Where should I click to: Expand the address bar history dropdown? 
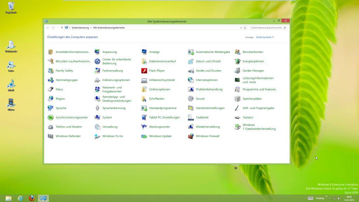coord(241,28)
